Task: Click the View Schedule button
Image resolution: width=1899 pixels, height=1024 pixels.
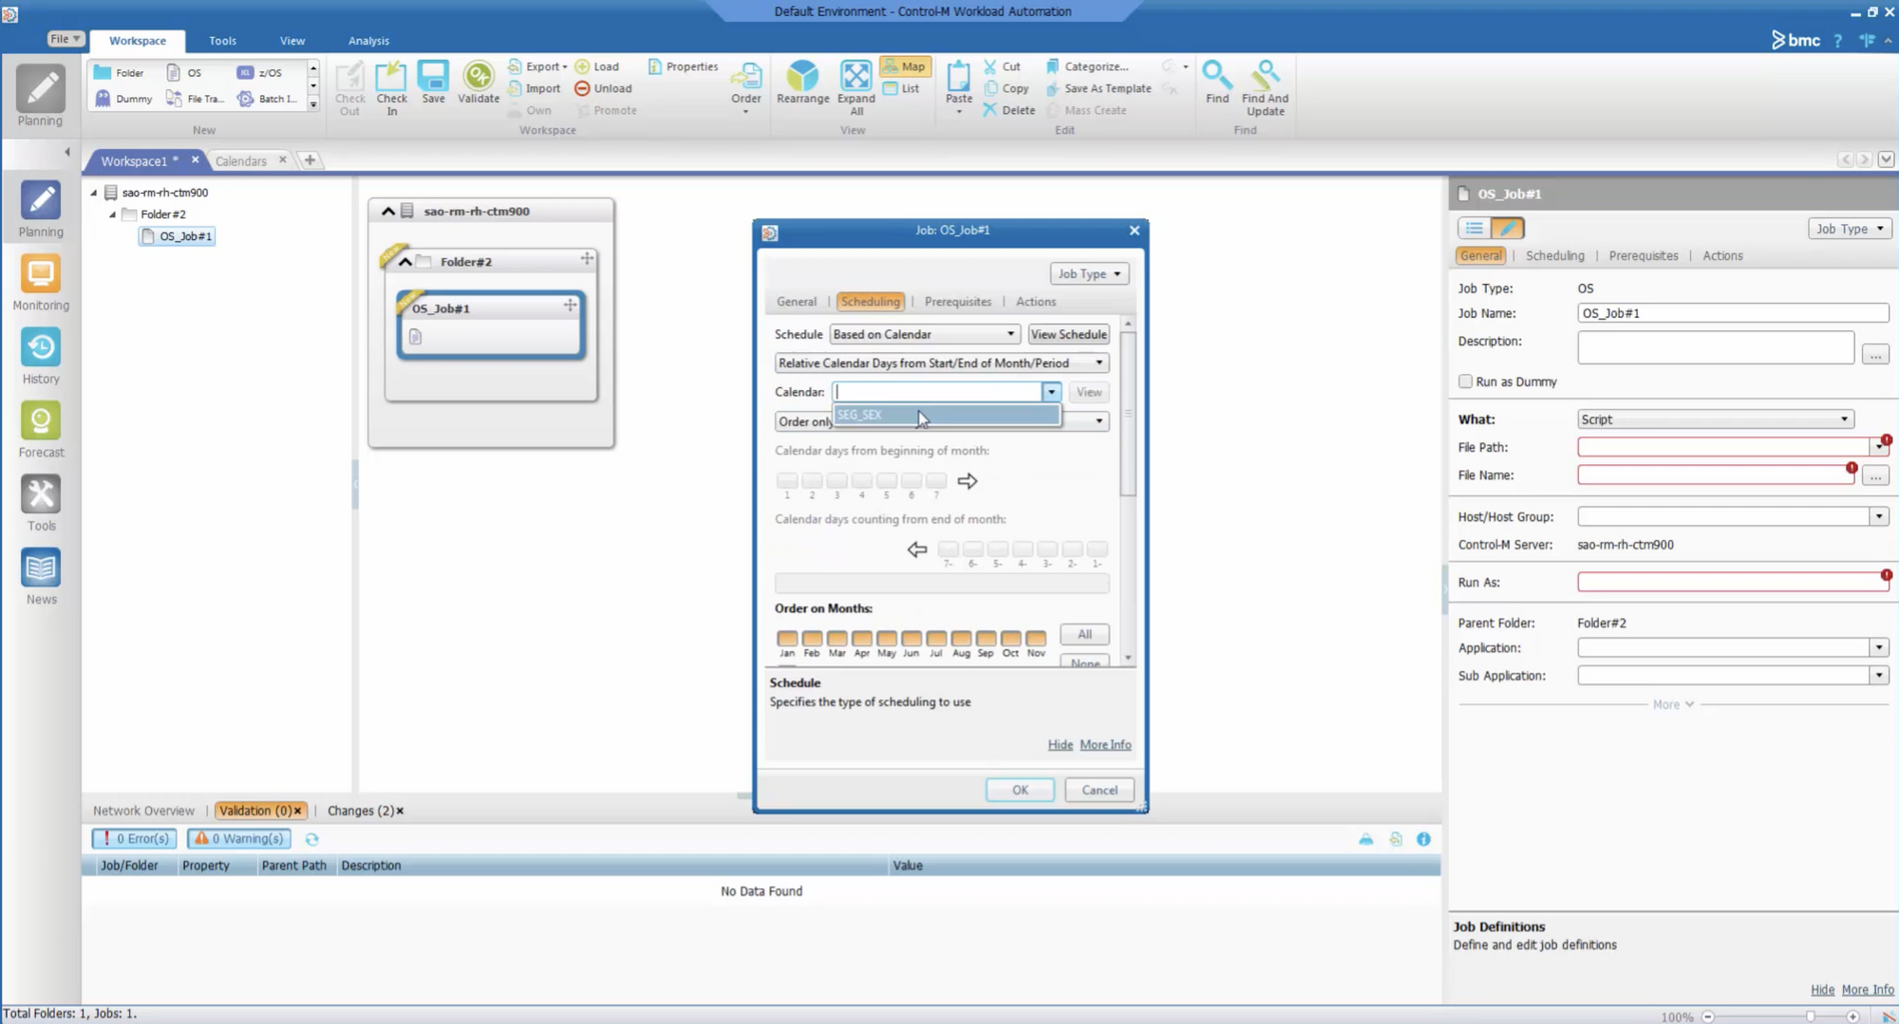Action: (1068, 334)
